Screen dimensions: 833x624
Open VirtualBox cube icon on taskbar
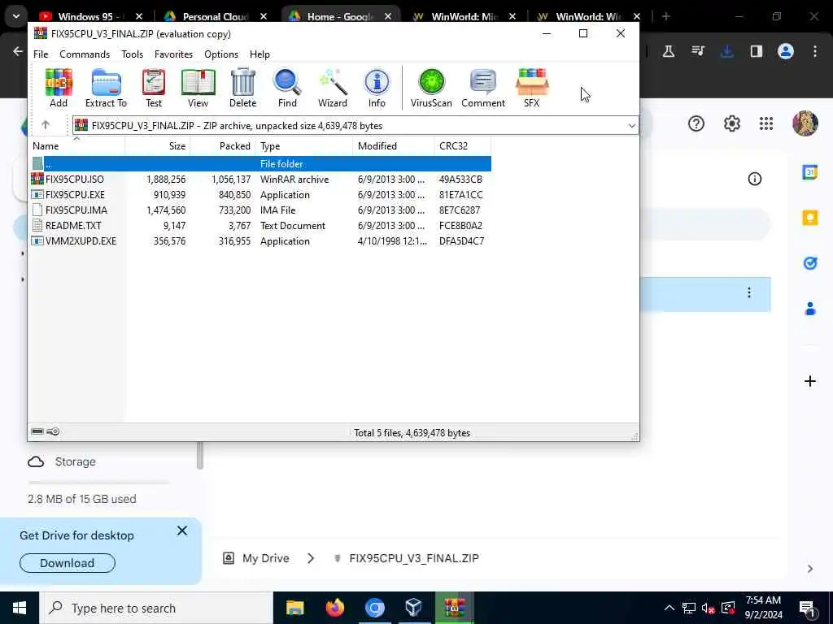coord(413,608)
